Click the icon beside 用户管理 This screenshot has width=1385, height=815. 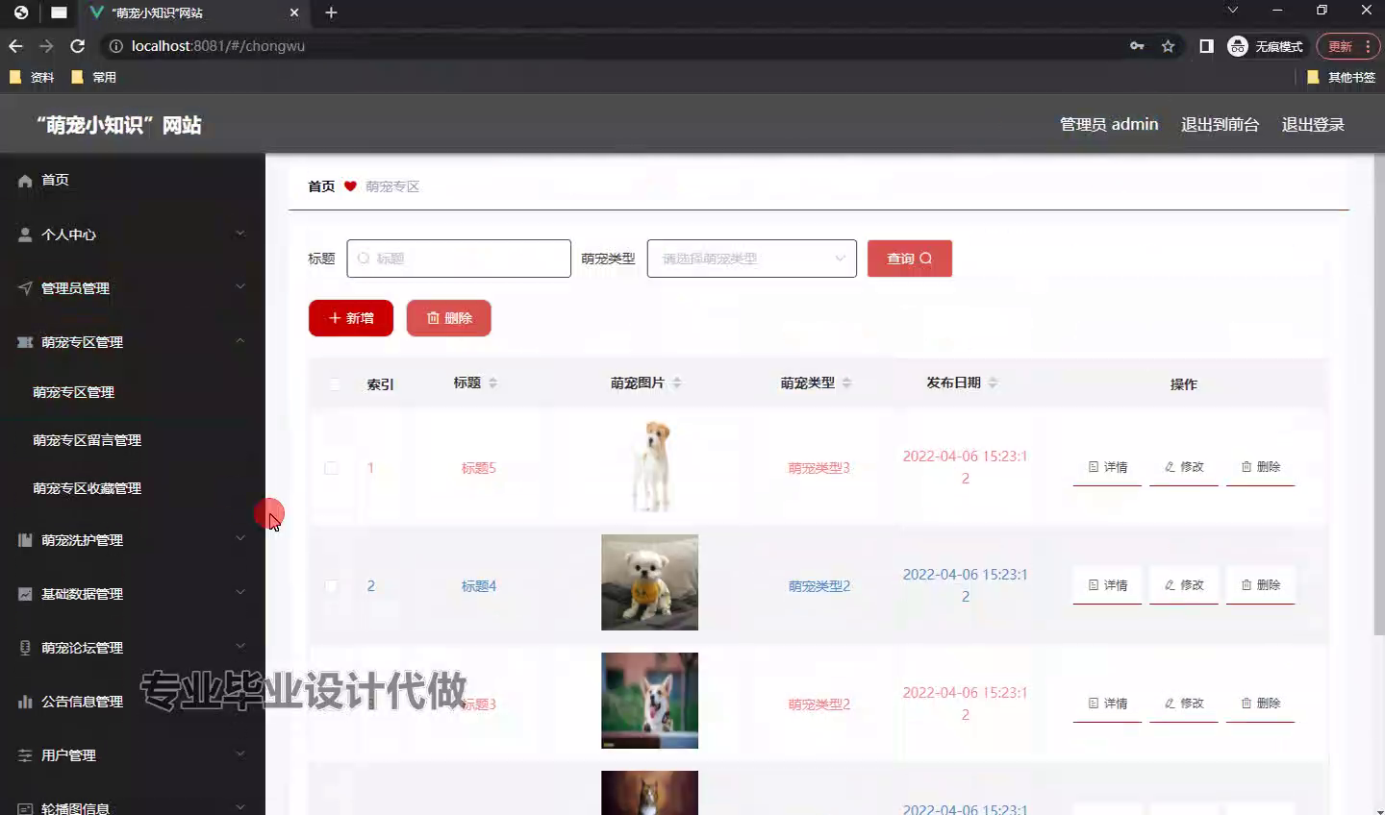pos(25,755)
